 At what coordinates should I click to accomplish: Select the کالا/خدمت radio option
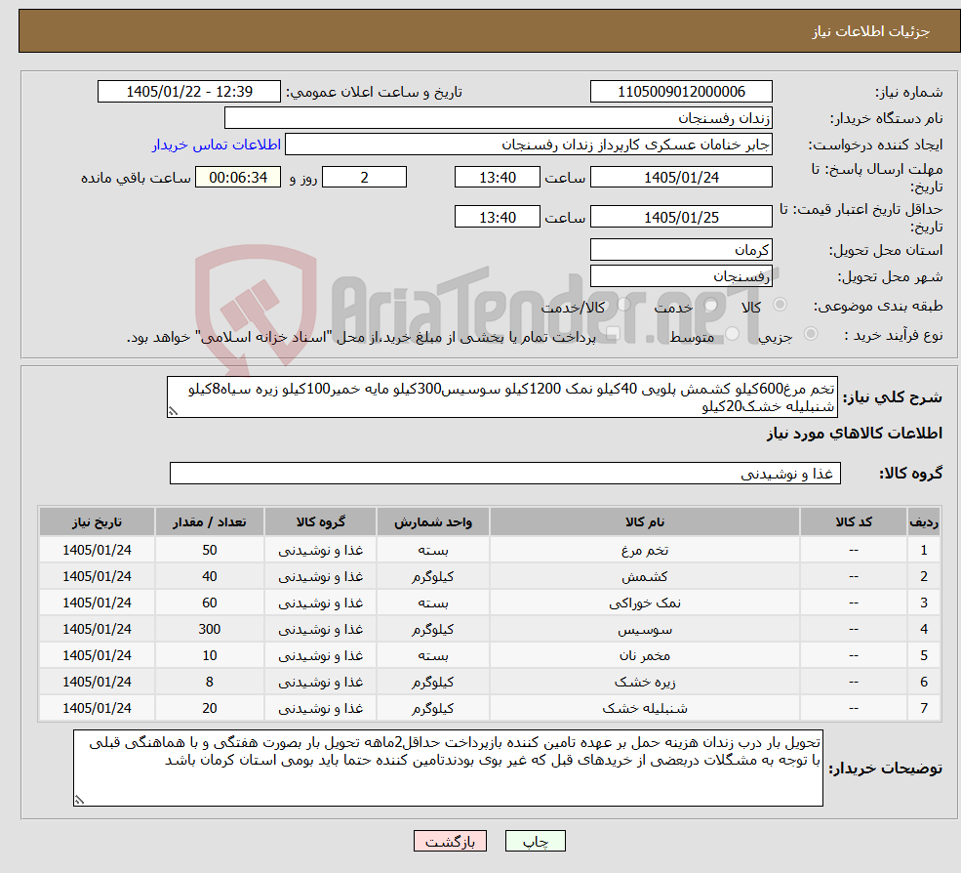coord(623,305)
